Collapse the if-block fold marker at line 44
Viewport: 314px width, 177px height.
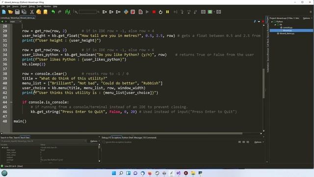tap(11, 102)
